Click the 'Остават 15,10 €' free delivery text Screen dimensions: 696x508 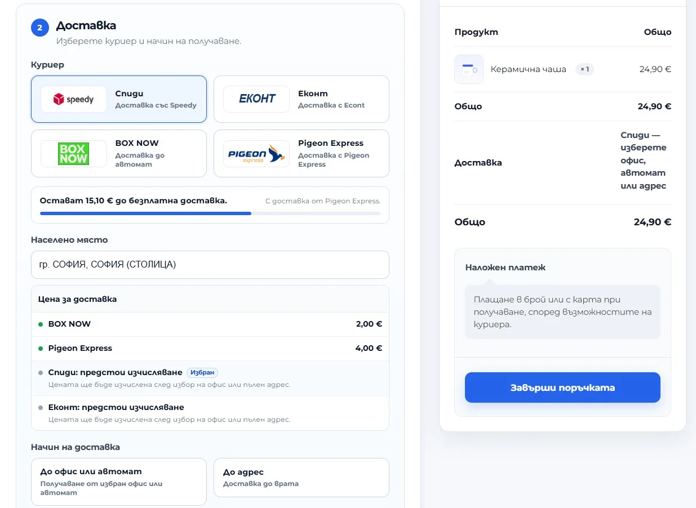click(x=134, y=200)
